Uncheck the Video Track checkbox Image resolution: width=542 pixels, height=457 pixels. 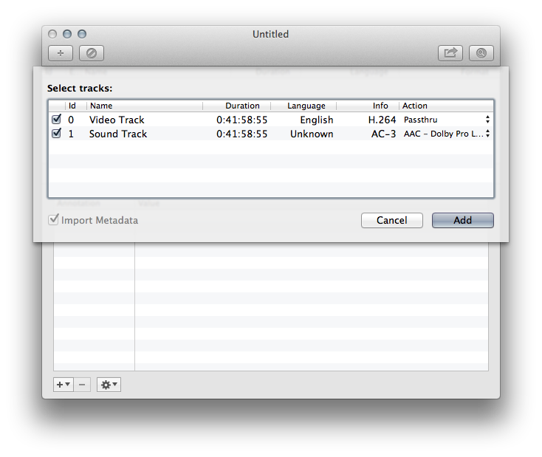[x=56, y=120]
